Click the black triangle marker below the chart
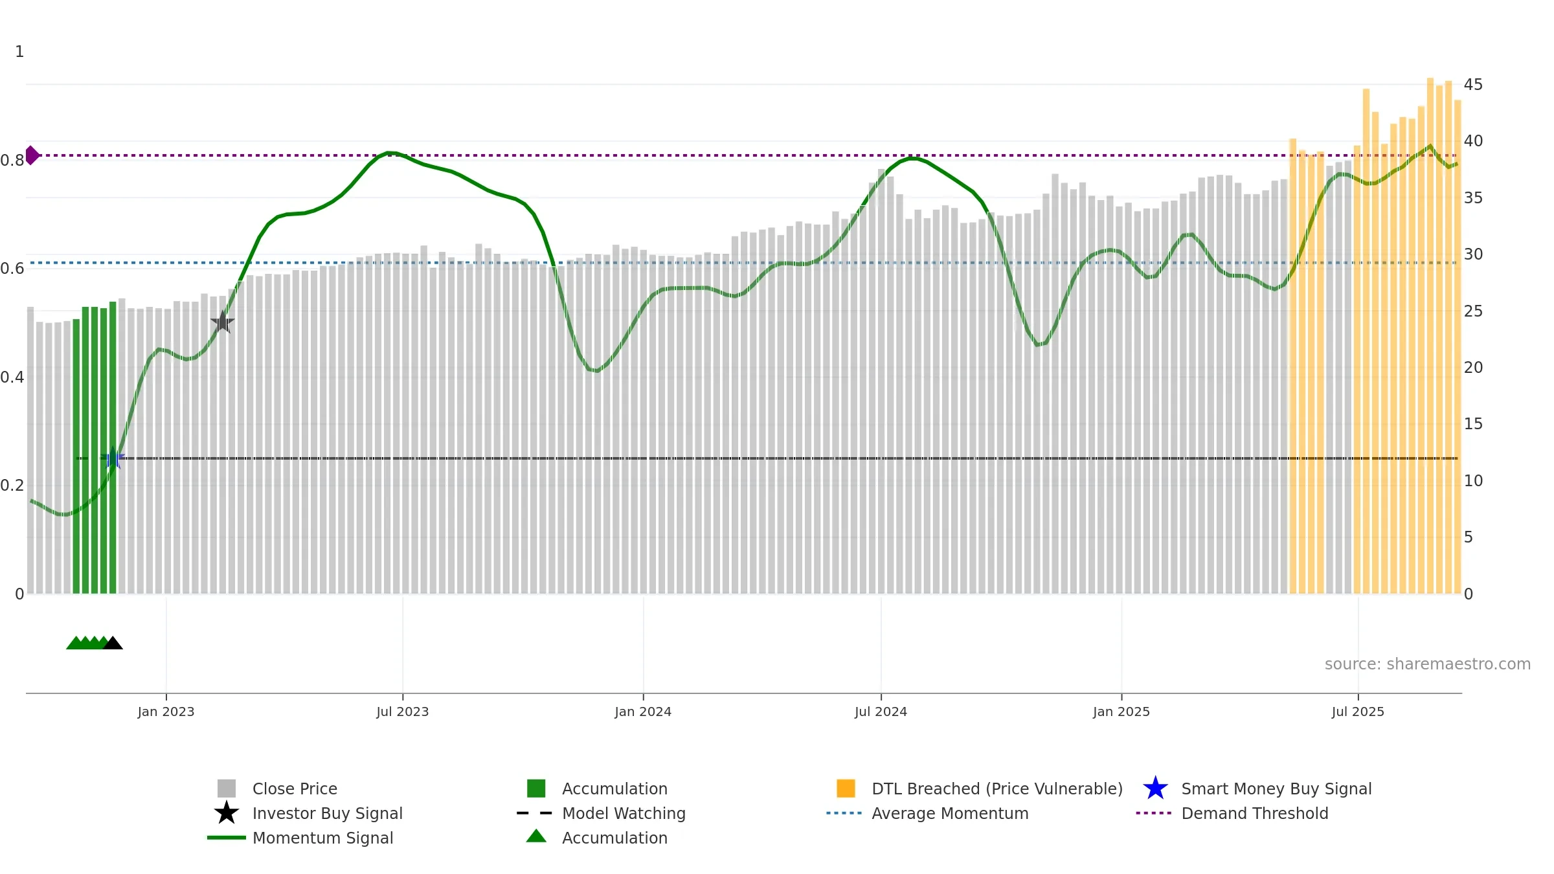This screenshot has height=874, width=1554. (x=113, y=643)
